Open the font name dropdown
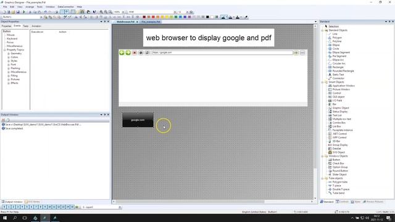The width and height of the screenshot is (395, 222). (x=175, y=12)
